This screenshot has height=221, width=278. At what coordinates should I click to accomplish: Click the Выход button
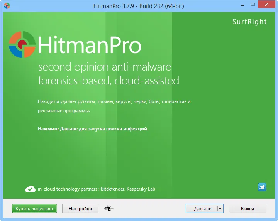tap(247, 208)
